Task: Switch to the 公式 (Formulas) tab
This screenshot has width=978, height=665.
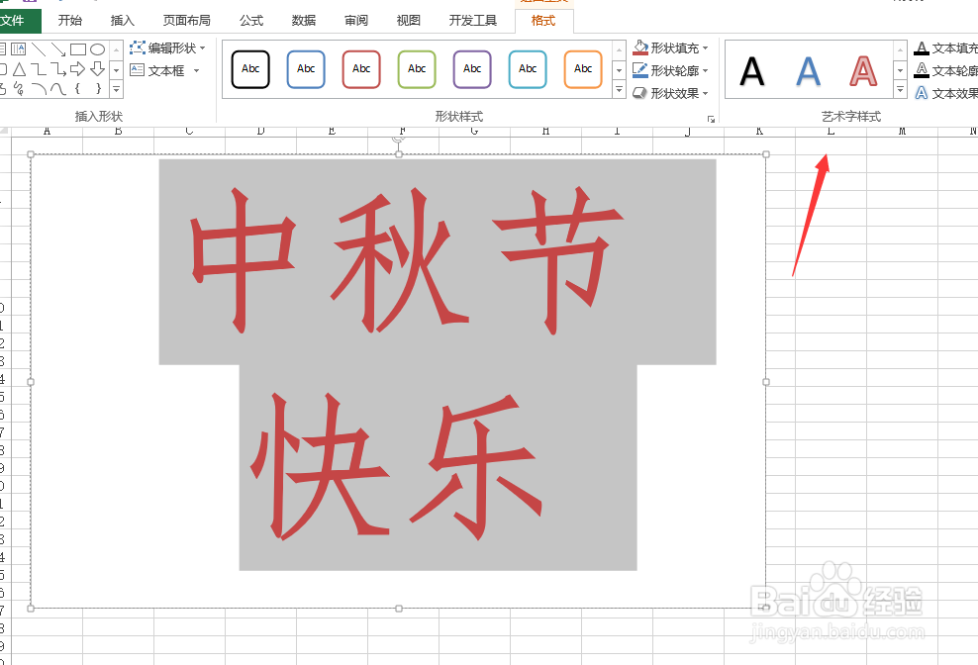Action: point(251,21)
